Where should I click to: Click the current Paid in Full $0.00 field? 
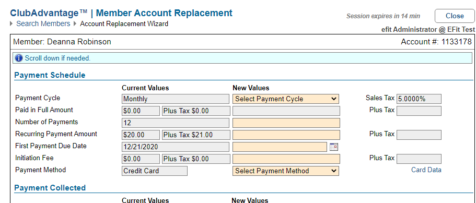pyautogui.click(x=141, y=111)
